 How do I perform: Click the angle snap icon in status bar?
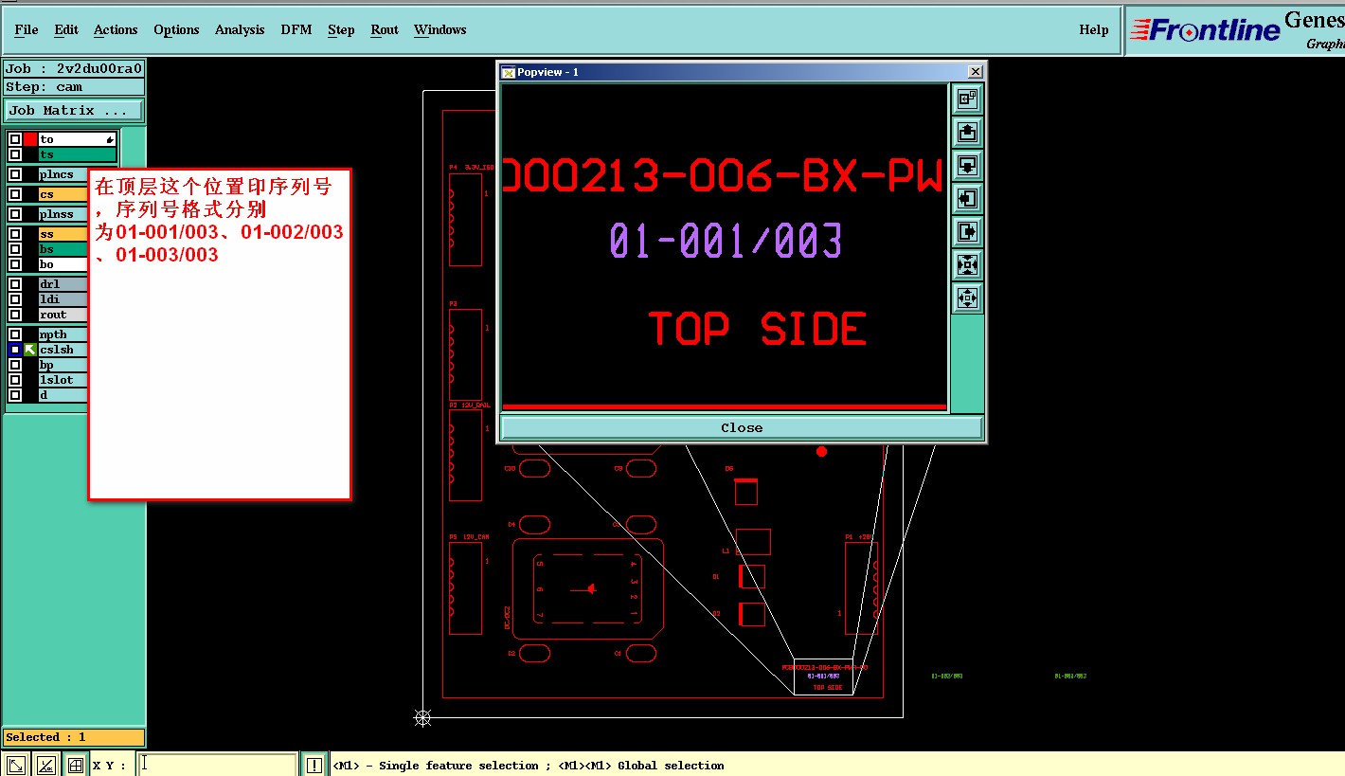pyautogui.click(x=45, y=765)
